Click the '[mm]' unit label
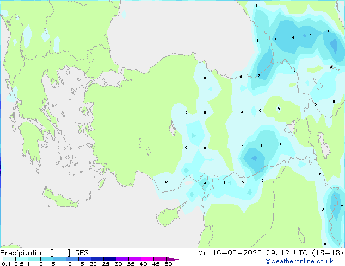Image resolution: width=345 pixels, height=266 pixels. 60,253
